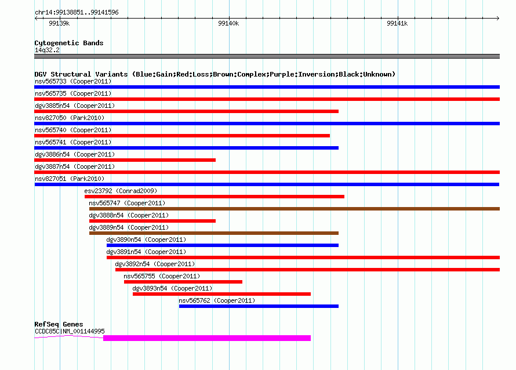Select the red dgv3892n54 loss bar
Screen dimensions: 516x370
pyautogui.click(x=307, y=270)
